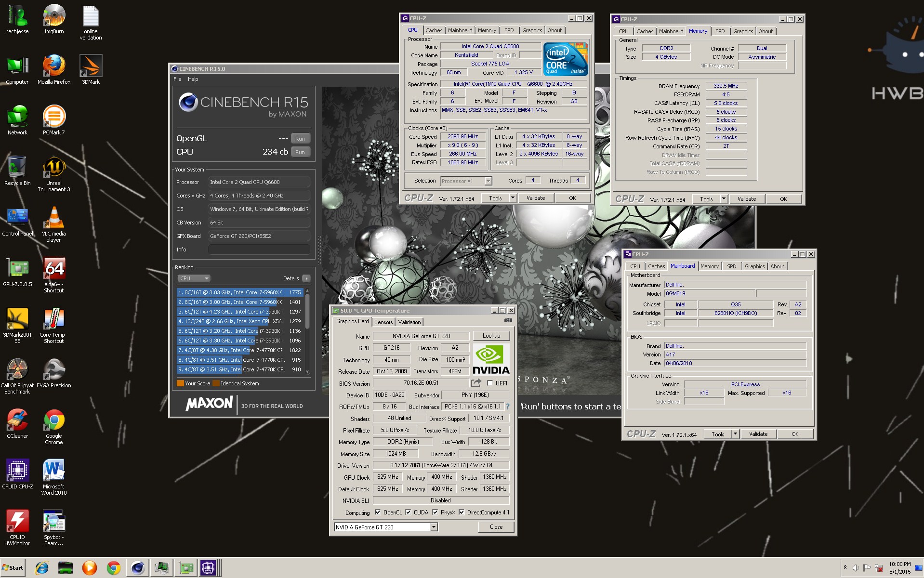
Task: Open 3DMark2001 SE desktop icon
Action: pyautogui.click(x=17, y=326)
